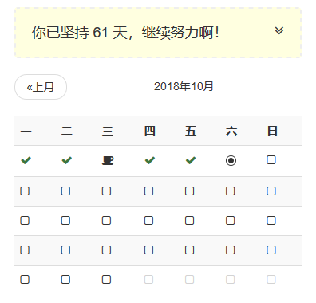This screenshot has height=303, width=316.
Task: Click the Thursday green checkmark in first week
Action: 150,160
